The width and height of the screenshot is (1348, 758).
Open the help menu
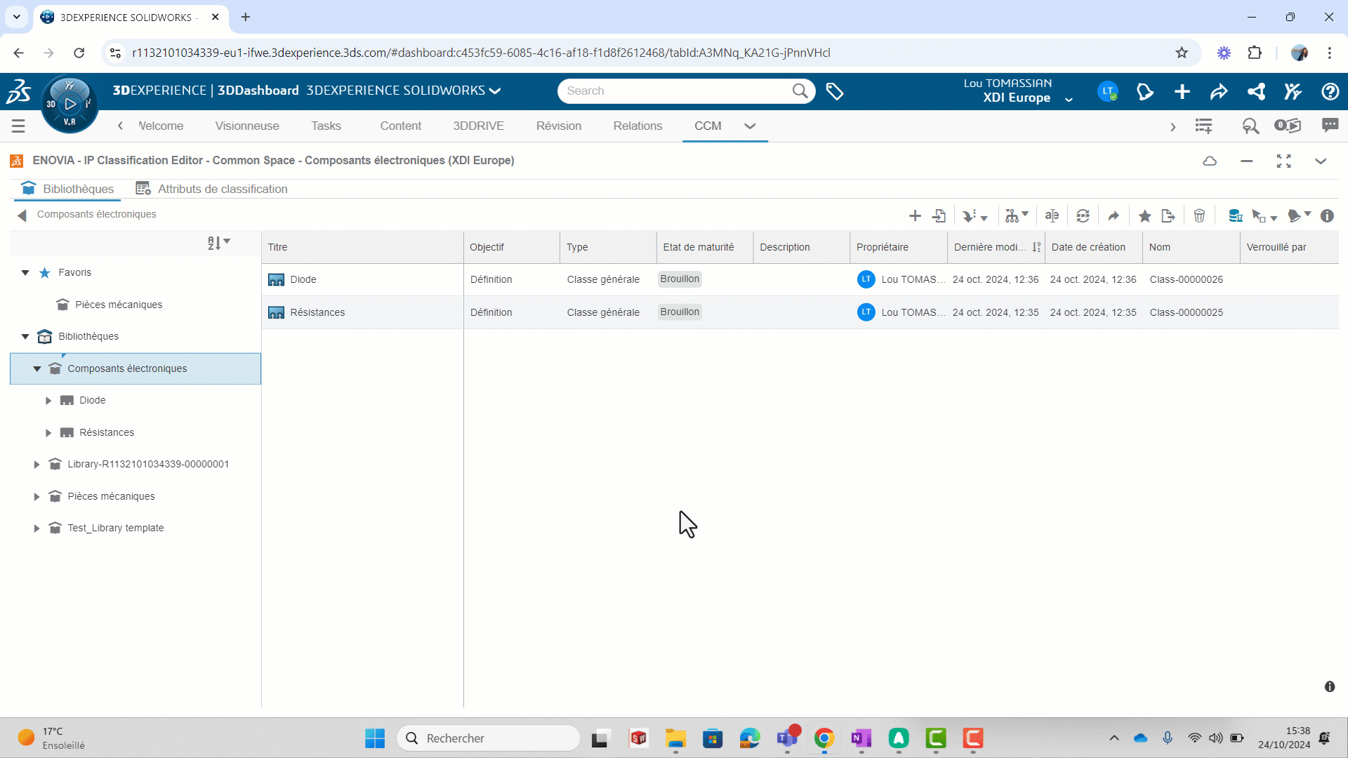1331,91
